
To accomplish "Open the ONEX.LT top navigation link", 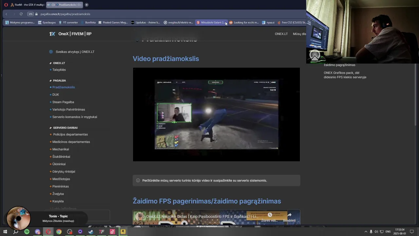I will point(281,34).
